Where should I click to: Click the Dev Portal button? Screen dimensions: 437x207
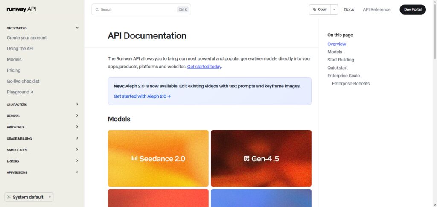(413, 9)
